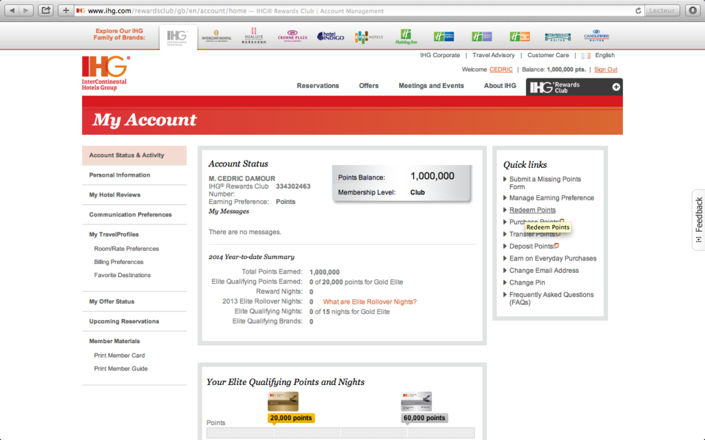The image size is (705, 440).
Task: Open the InterContinental brand logo
Action: click(216, 36)
